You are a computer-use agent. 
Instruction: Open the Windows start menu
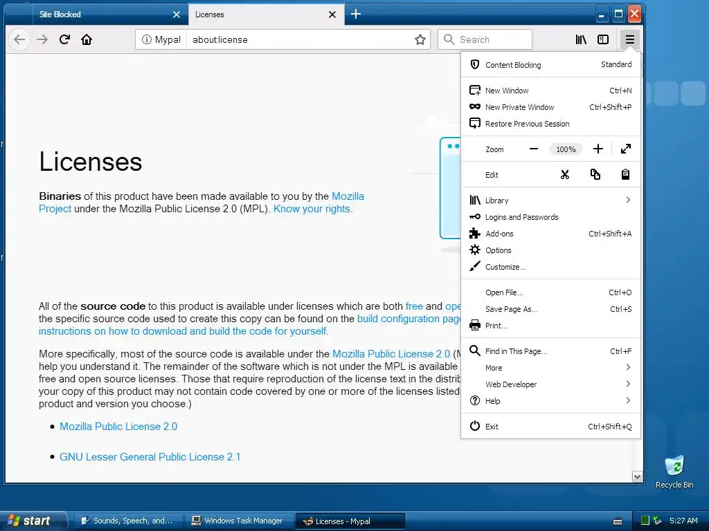pos(33,521)
